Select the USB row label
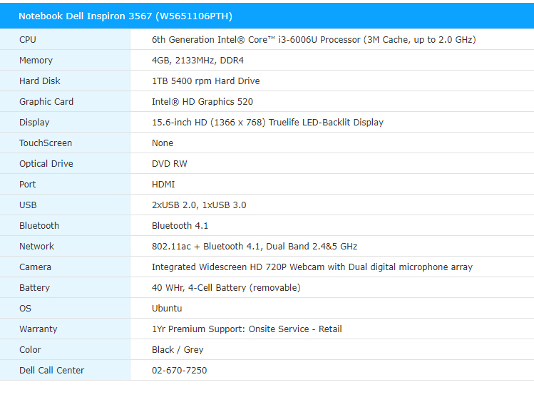The image size is (534, 397). coord(28,205)
